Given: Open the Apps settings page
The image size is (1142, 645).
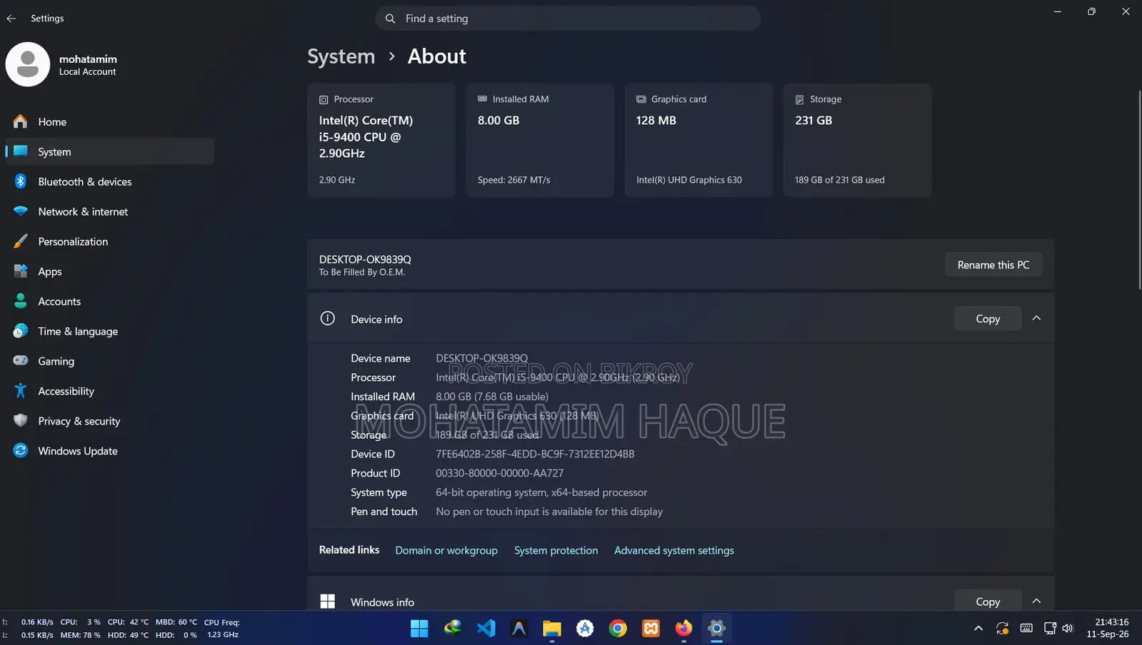Looking at the screenshot, I should tap(110, 272).
